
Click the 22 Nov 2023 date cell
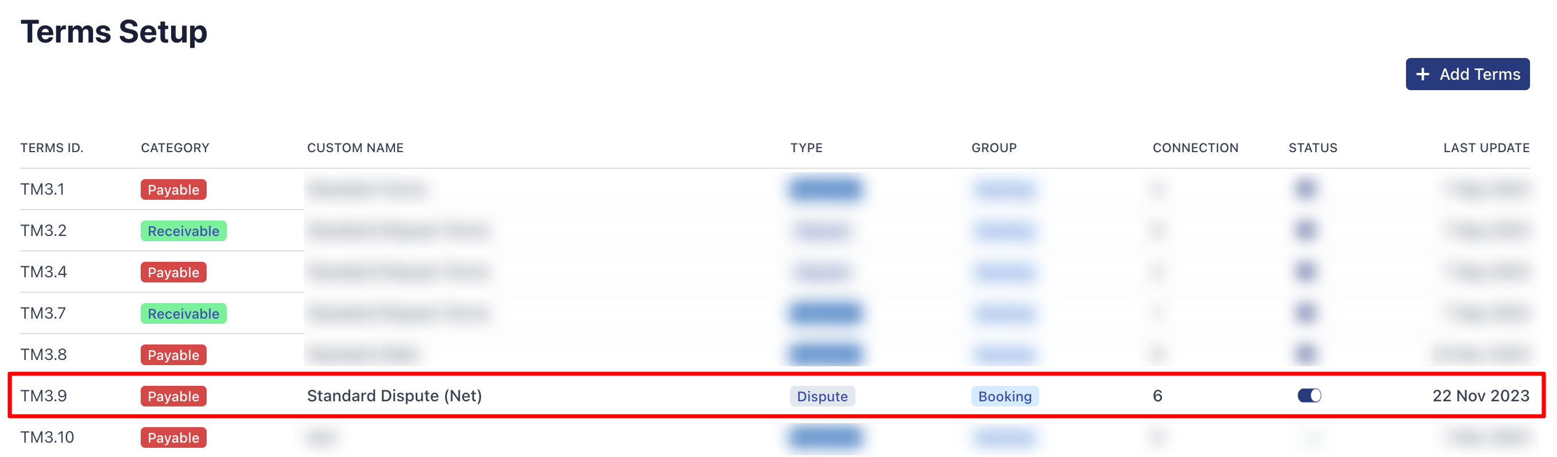1479,396
